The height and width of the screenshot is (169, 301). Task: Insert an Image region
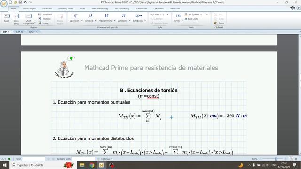point(44,23)
